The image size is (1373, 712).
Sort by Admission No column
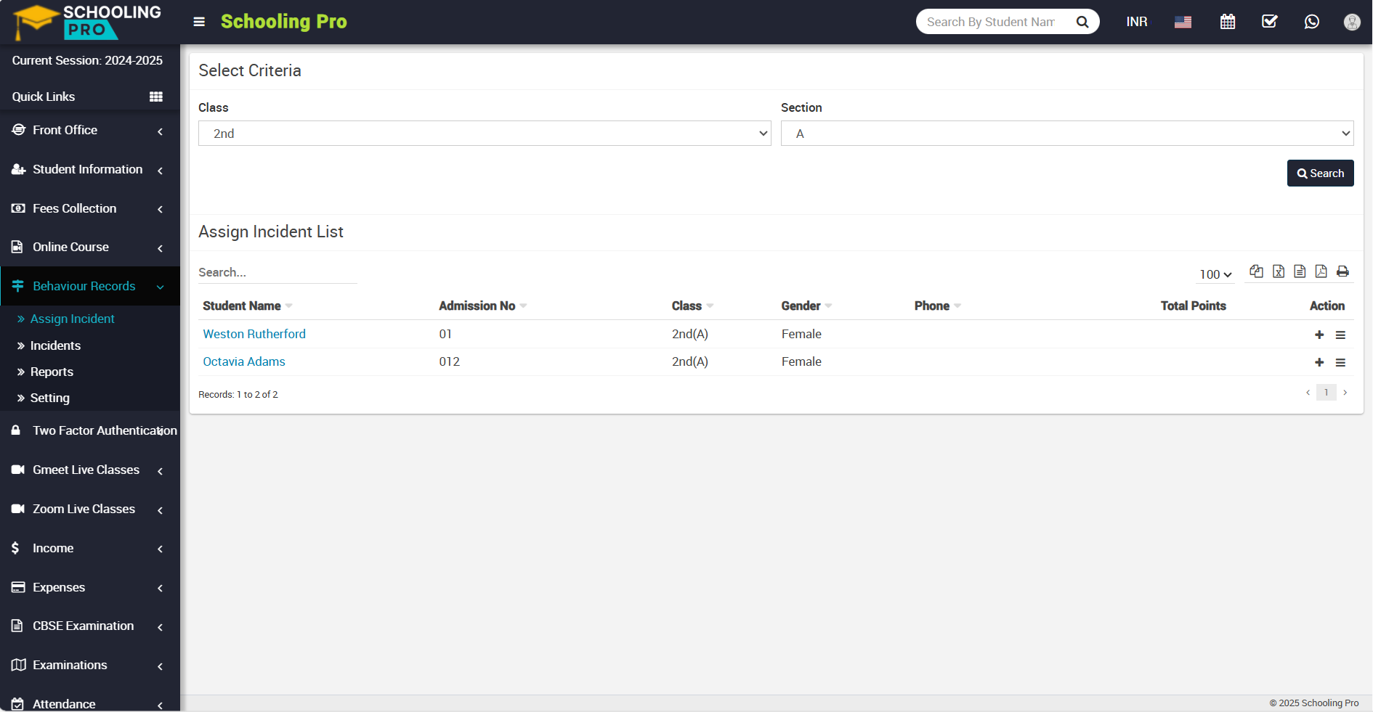(482, 306)
